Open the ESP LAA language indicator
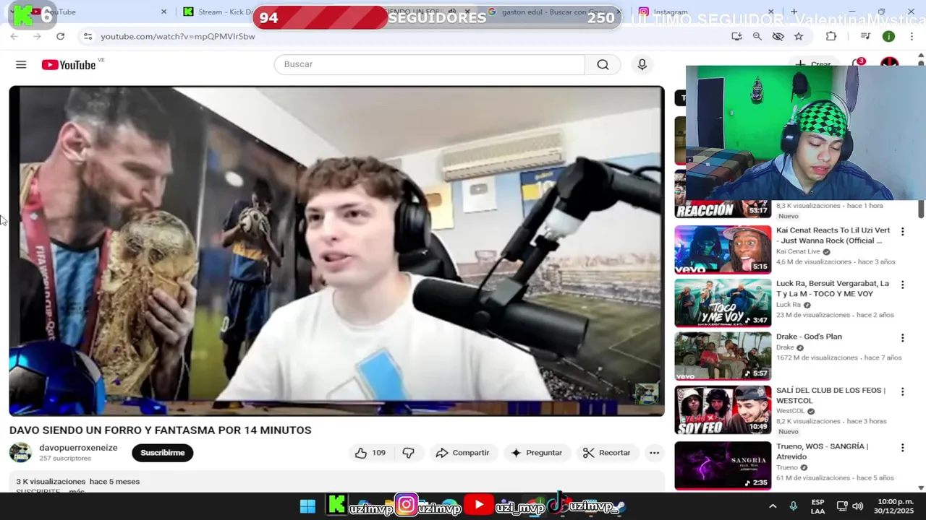 pos(817,506)
